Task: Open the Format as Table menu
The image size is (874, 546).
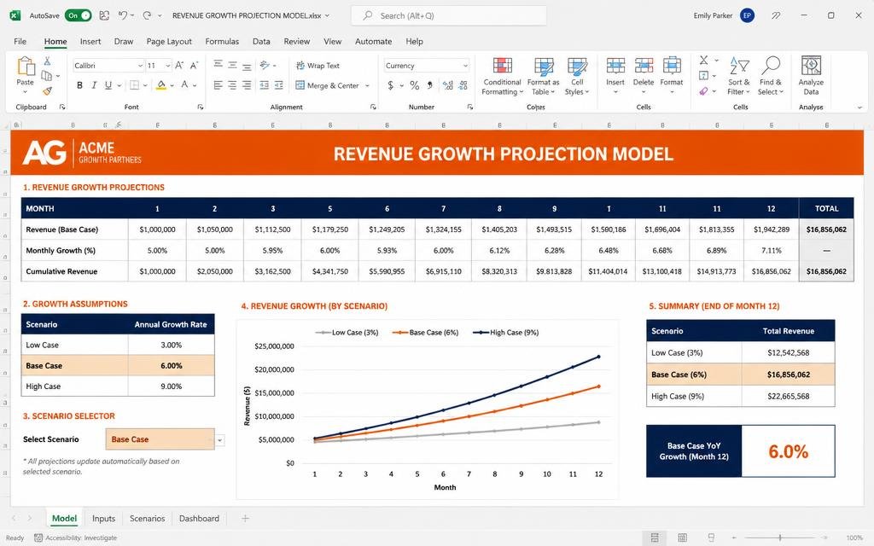Action: [543, 76]
